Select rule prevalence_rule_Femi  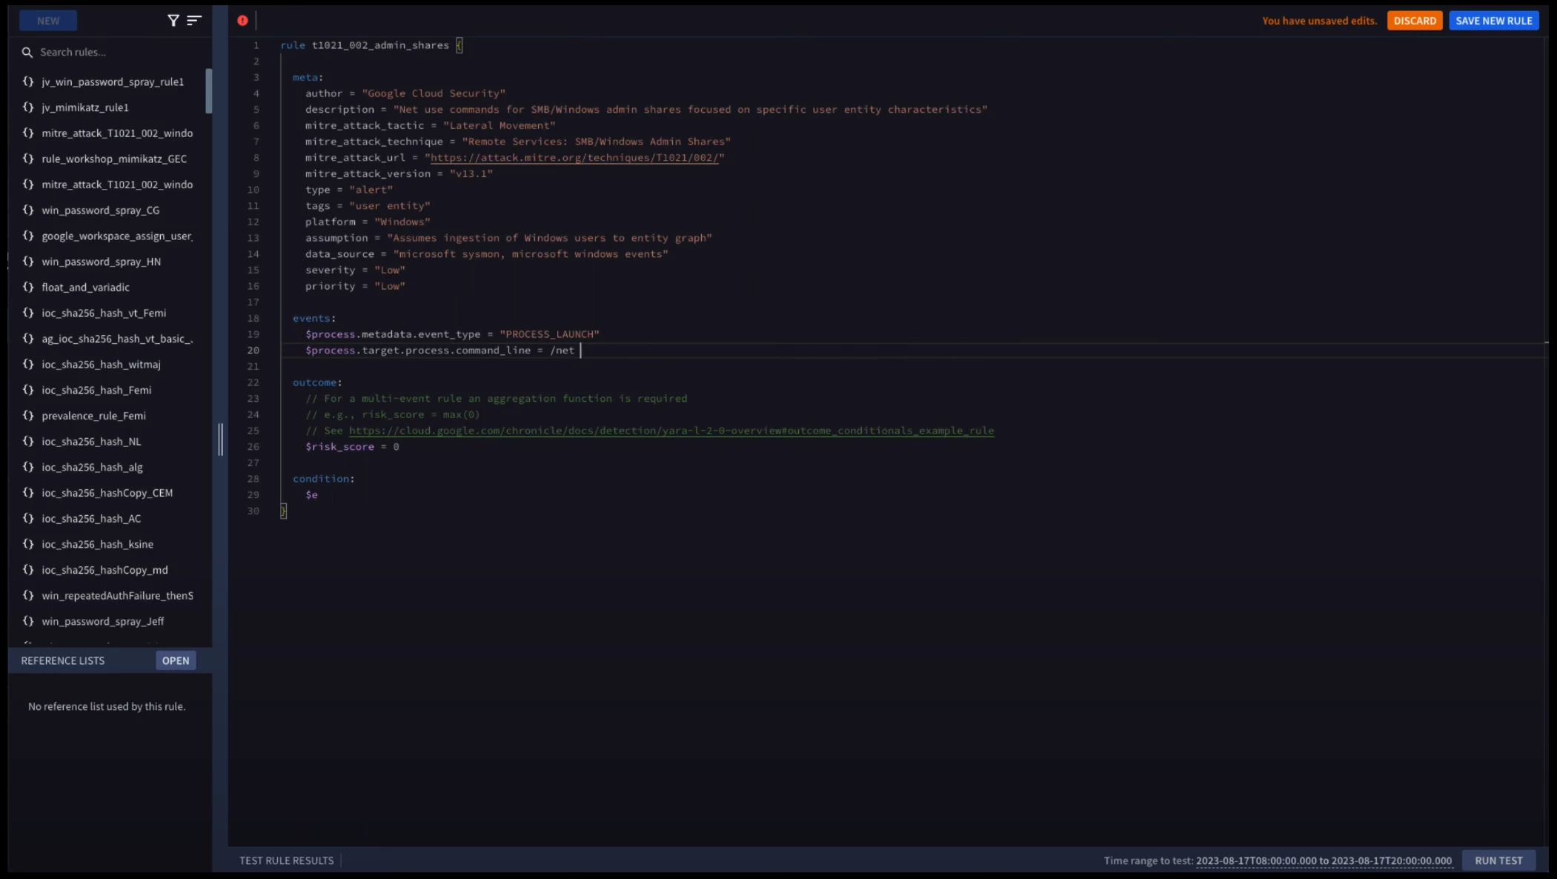click(93, 416)
